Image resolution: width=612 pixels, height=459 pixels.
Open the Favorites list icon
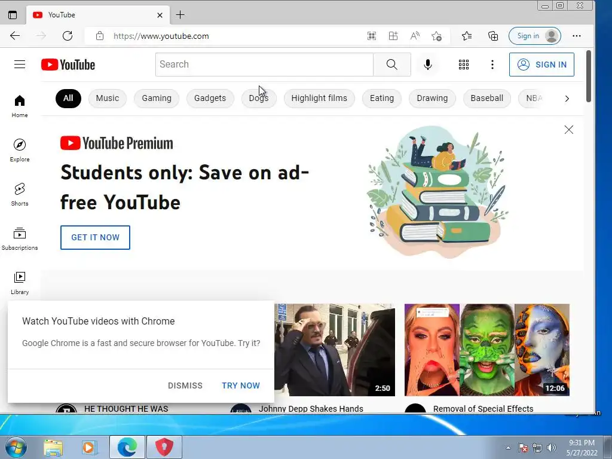tap(467, 36)
